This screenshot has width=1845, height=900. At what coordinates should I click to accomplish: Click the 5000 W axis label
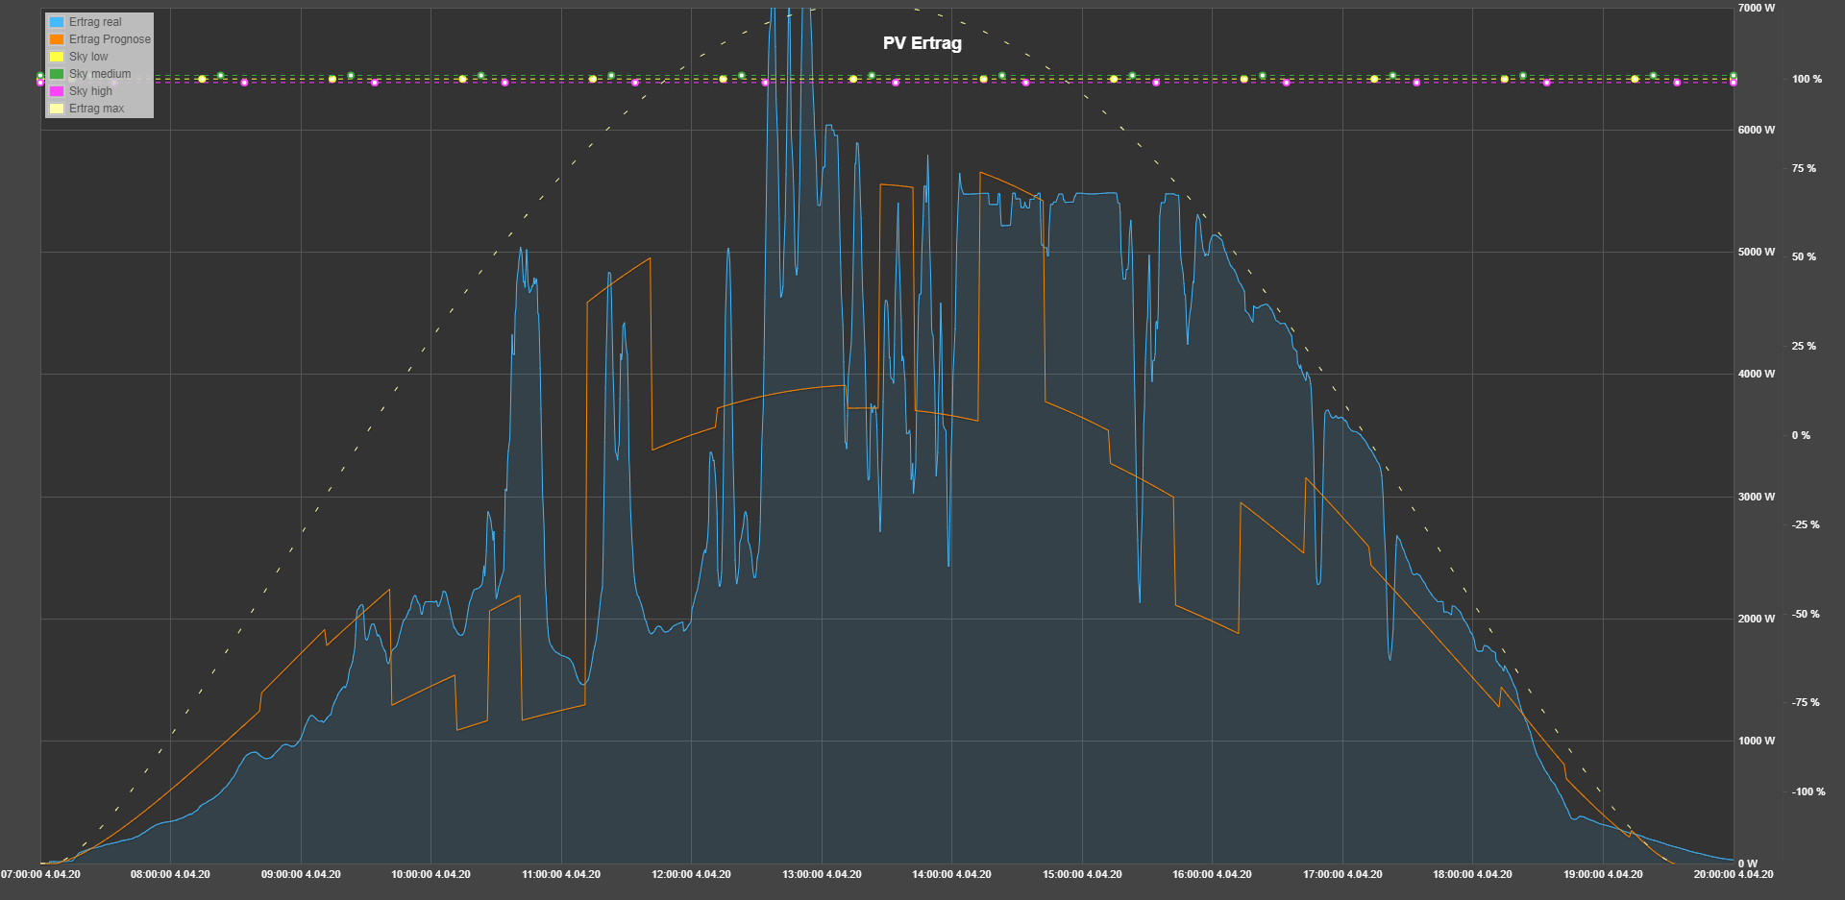tap(1757, 252)
